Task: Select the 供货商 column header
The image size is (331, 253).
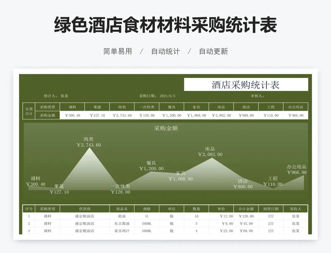Action: pos(85,209)
